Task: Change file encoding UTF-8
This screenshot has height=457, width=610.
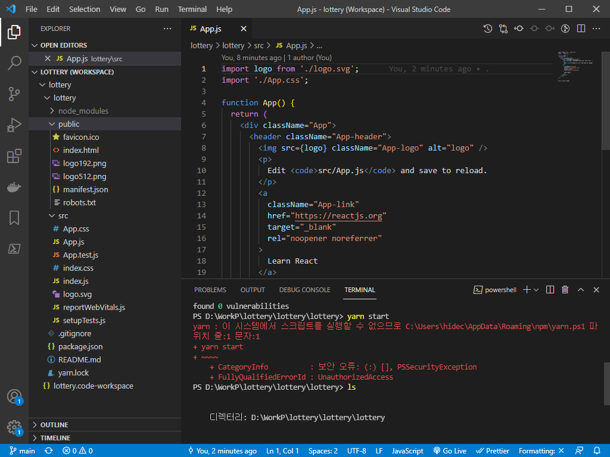Action: pos(356,450)
